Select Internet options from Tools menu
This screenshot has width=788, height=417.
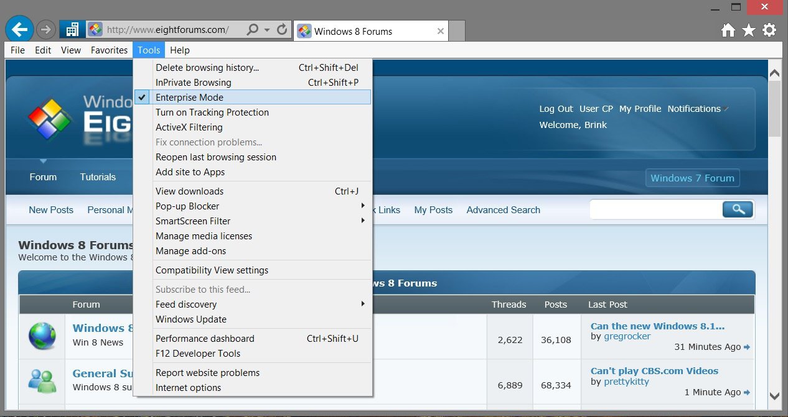(188, 388)
